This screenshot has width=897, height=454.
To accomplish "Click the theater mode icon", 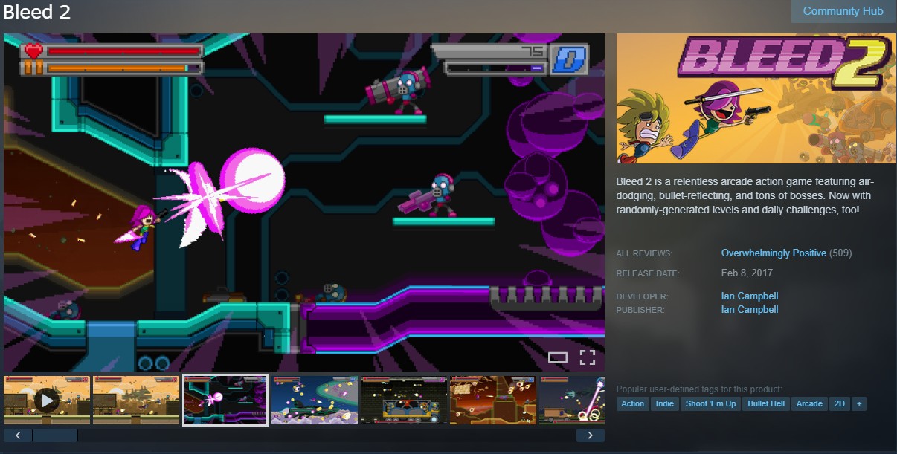I will pos(558,357).
